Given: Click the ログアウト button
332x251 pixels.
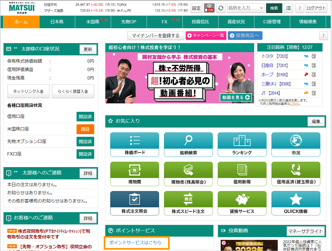Looking at the screenshot, I should 316,8.
